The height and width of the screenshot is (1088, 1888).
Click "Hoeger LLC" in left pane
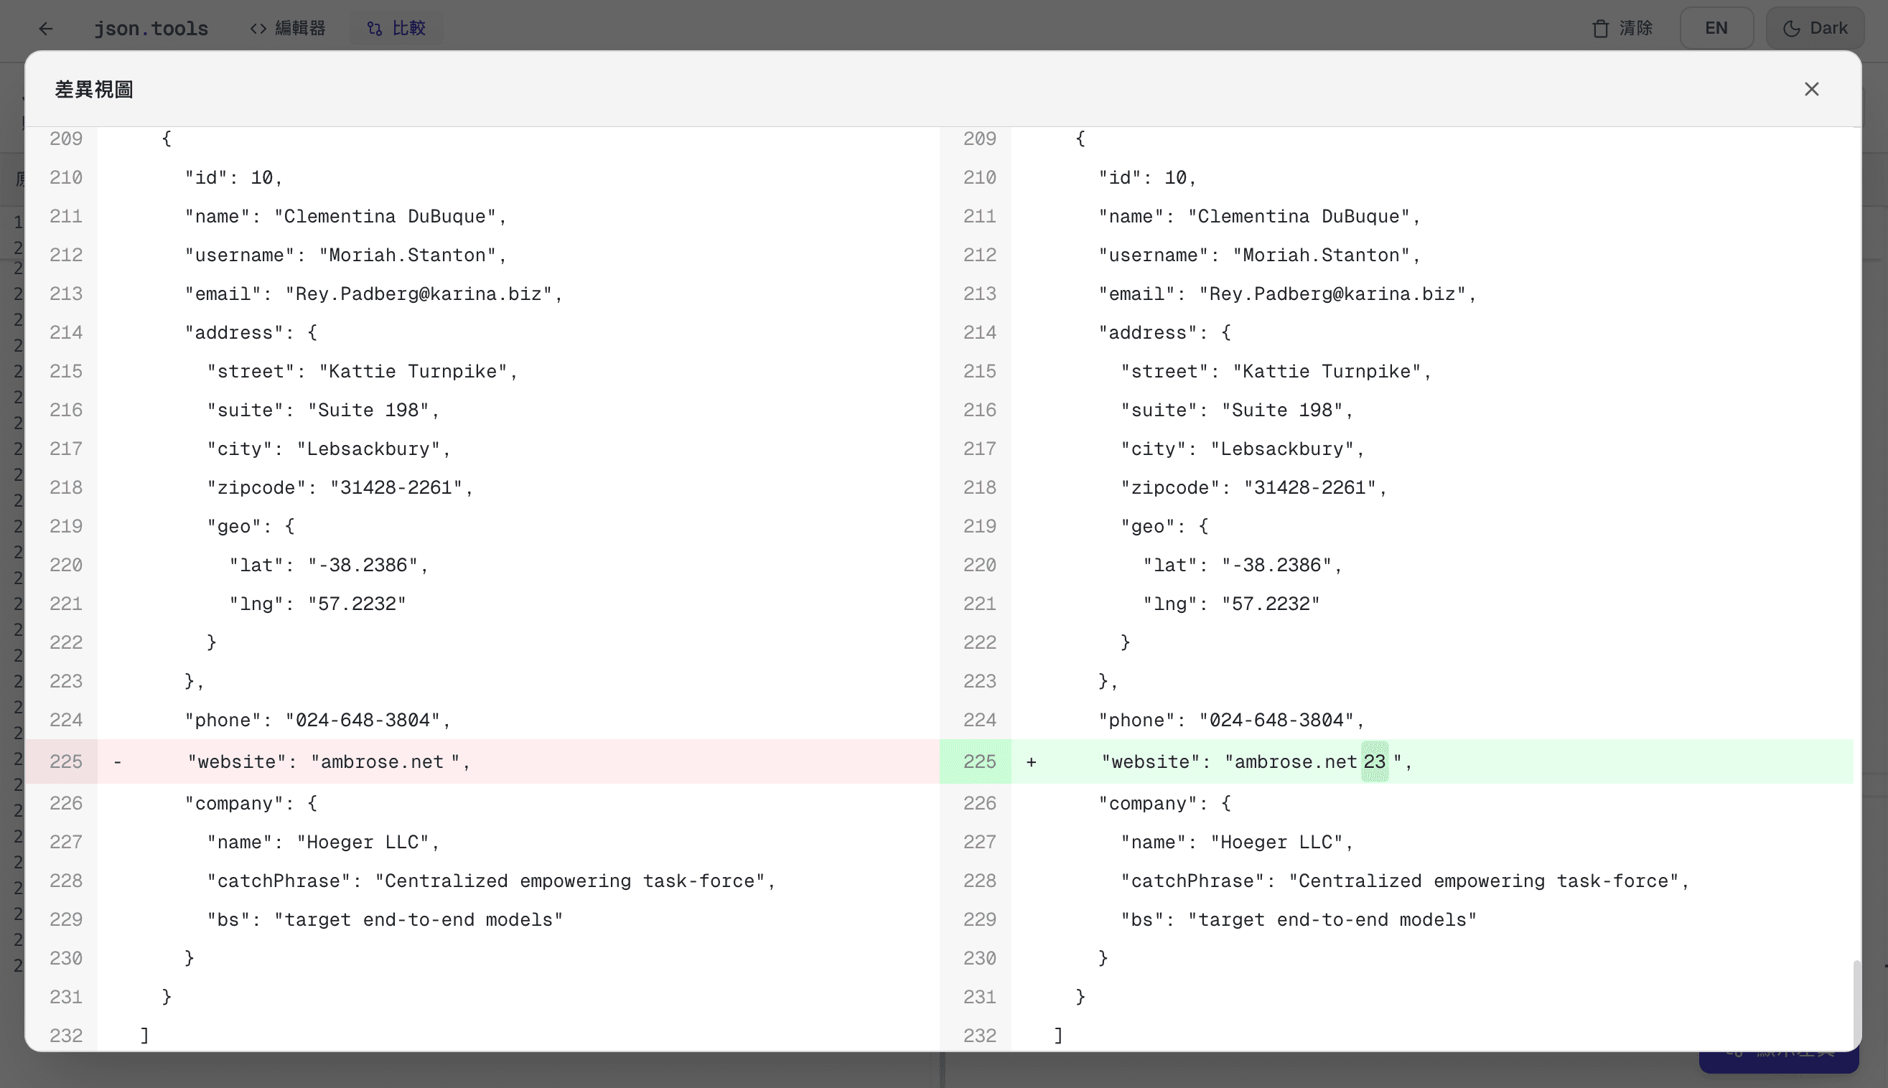tap(363, 843)
